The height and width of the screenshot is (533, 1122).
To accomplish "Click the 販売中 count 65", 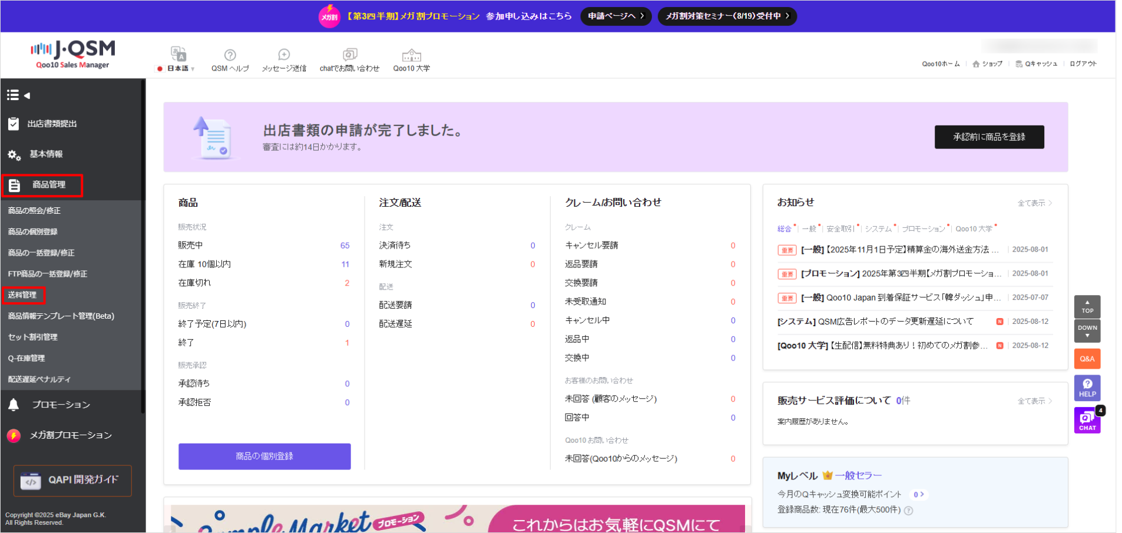I will 345,246.
